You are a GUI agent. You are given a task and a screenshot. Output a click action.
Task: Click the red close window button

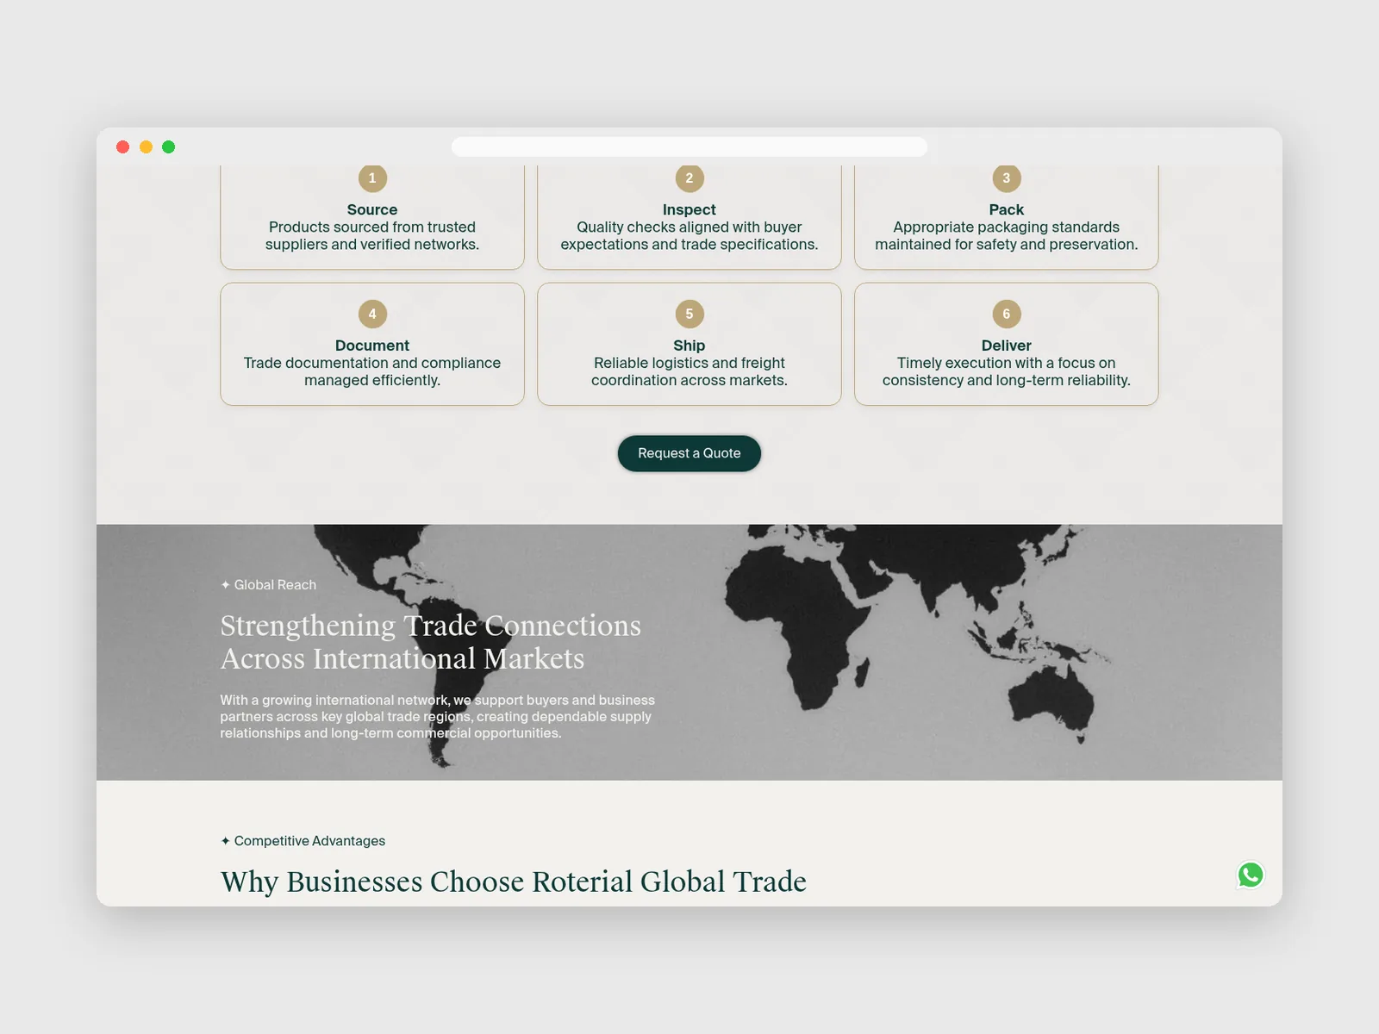click(x=123, y=147)
